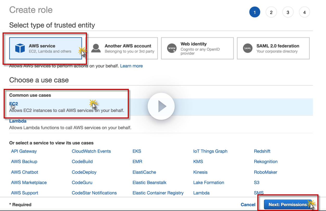This screenshot has width=326, height=211.
Task: Select the AWS service trusted entity card
Action: click(46, 48)
